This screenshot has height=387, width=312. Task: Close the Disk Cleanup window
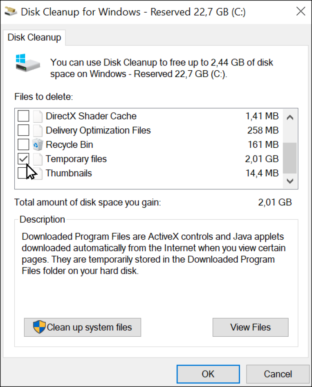(300, 12)
